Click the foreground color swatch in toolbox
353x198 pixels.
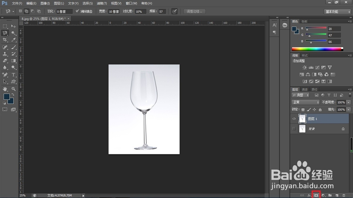pyautogui.click(x=6, y=97)
